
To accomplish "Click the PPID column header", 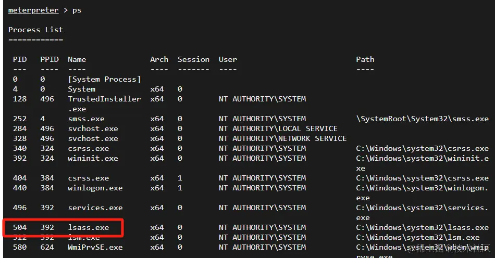I will pos(49,59).
